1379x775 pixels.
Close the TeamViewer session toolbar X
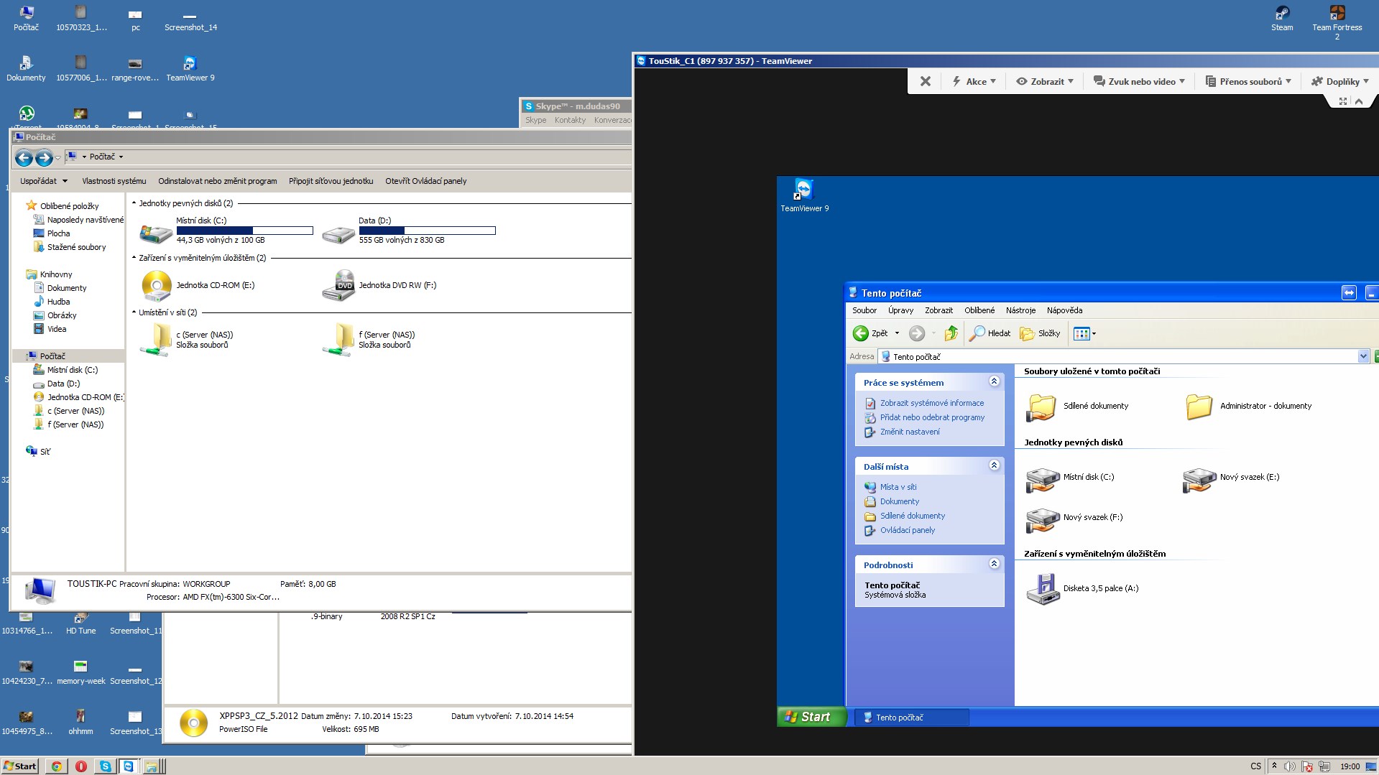pyautogui.click(x=926, y=82)
